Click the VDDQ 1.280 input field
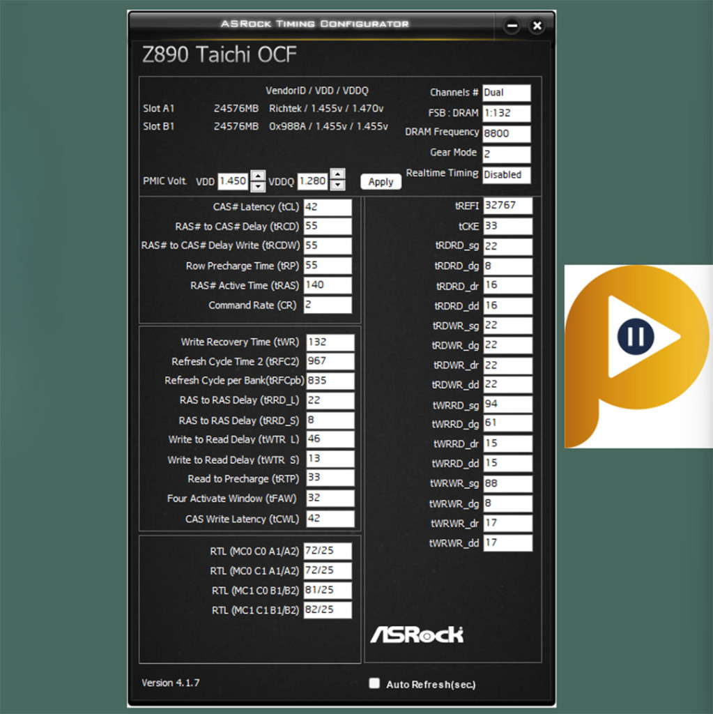Screen dimensions: 713x714 pos(313,181)
